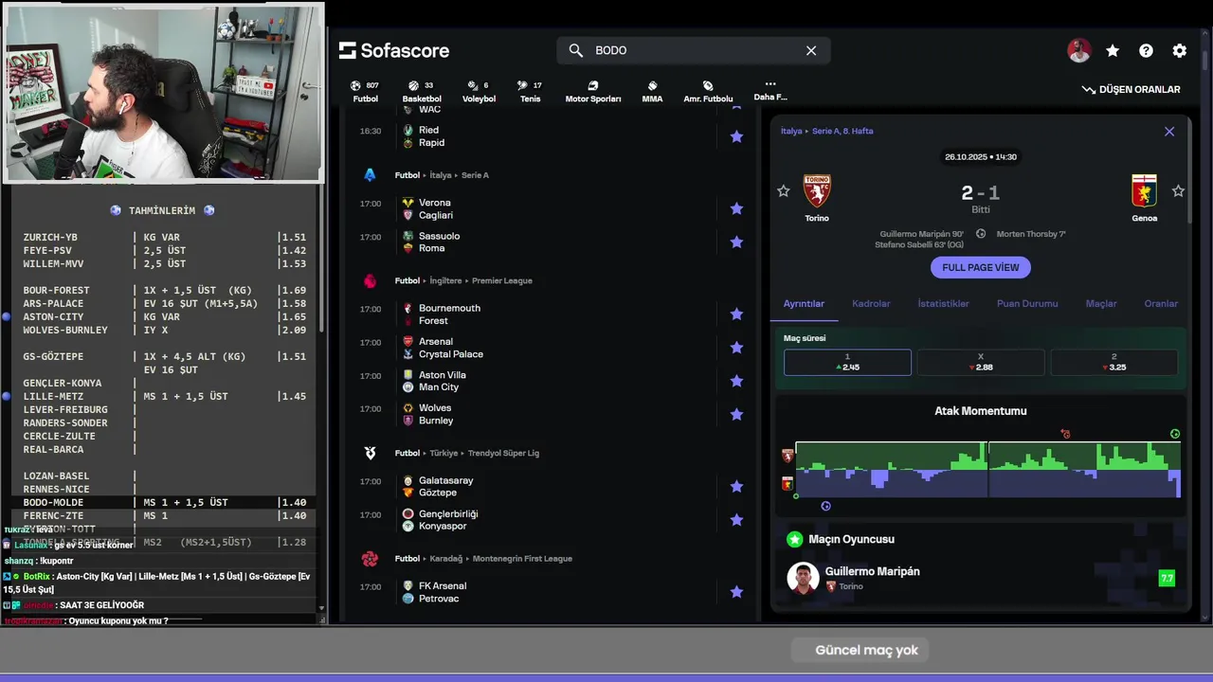Select Tenis sport category

pos(530,91)
